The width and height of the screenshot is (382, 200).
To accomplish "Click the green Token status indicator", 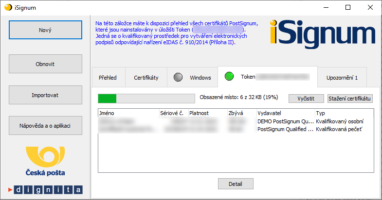I will click(x=229, y=76).
